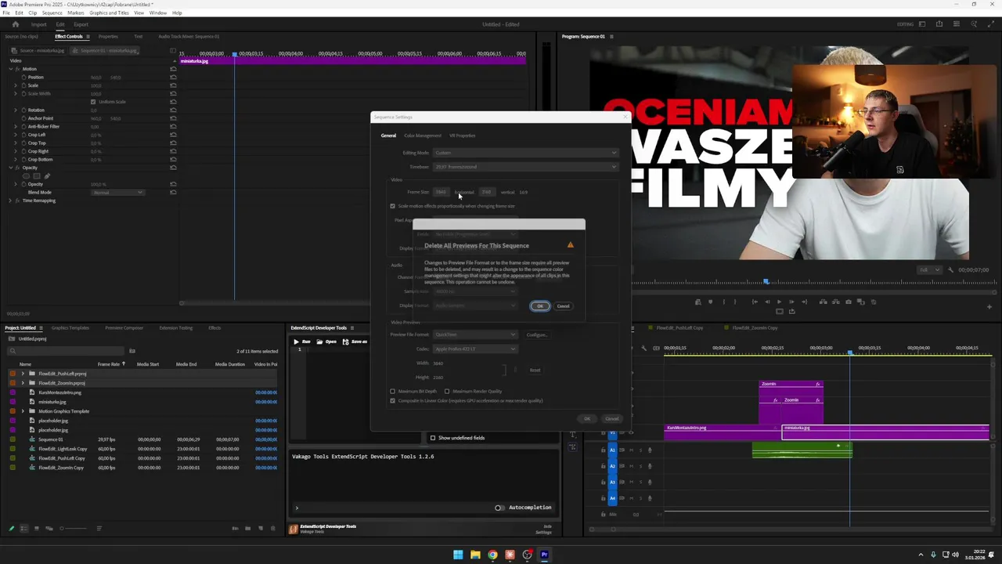Export frame camera icon in Program Monitor
Image resolution: width=1002 pixels, height=564 pixels.
pos(848,302)
